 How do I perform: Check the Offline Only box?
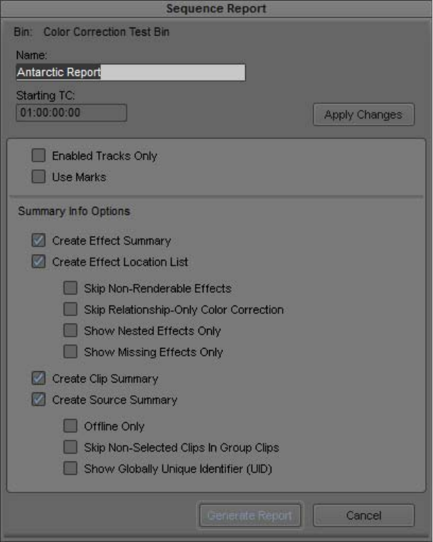pyautogui.click(x=70, y=426)
